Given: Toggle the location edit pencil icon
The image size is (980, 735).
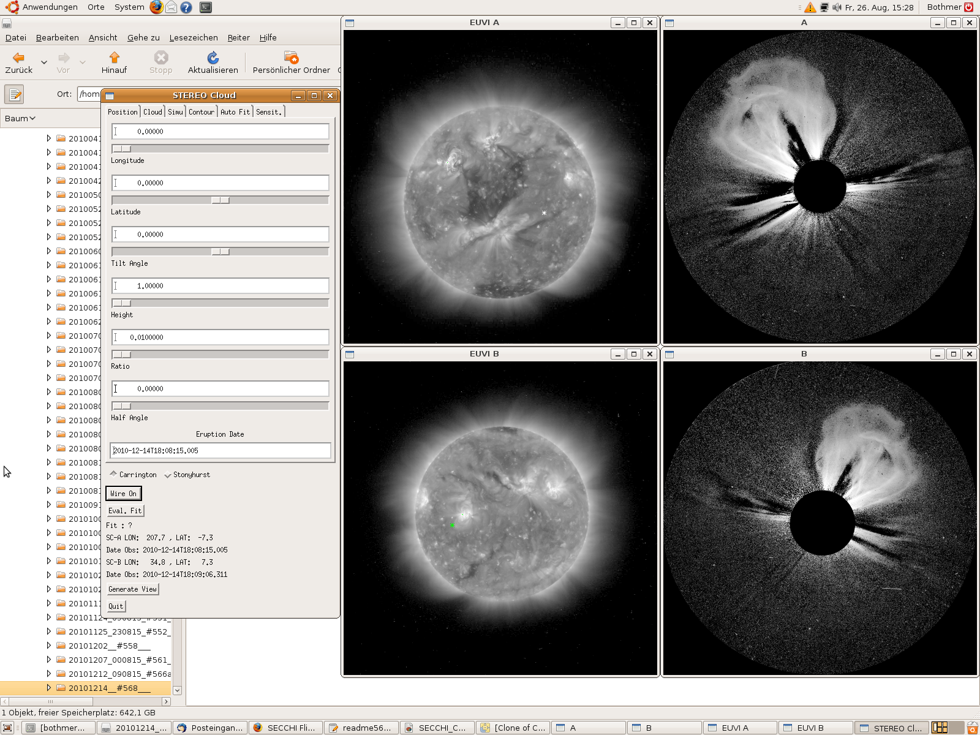Looking at the screenshot, I should click(15, 94).
